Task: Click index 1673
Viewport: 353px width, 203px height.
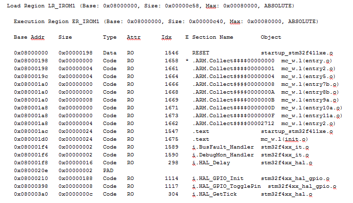Action: point(172,116)
